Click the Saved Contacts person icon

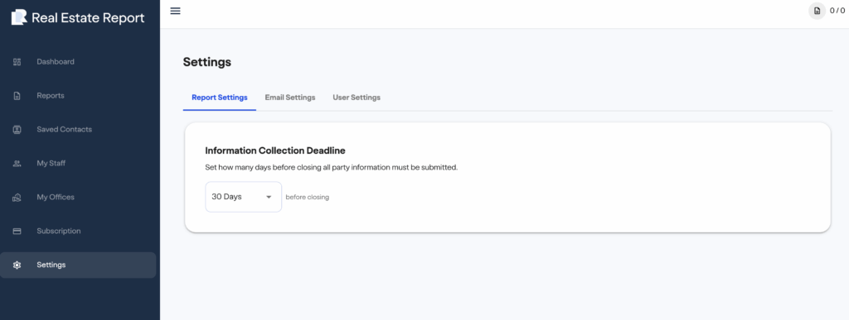17,130
